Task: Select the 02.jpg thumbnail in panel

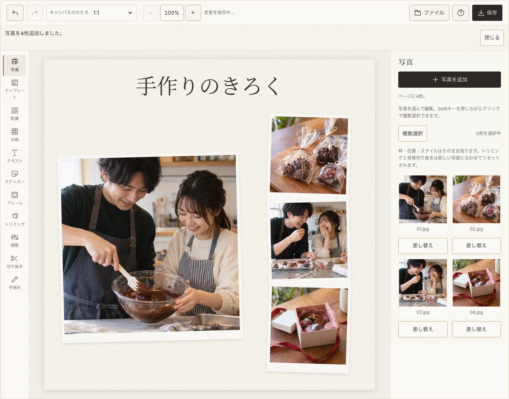Action: pyautogui.click(x=476, y=199)
